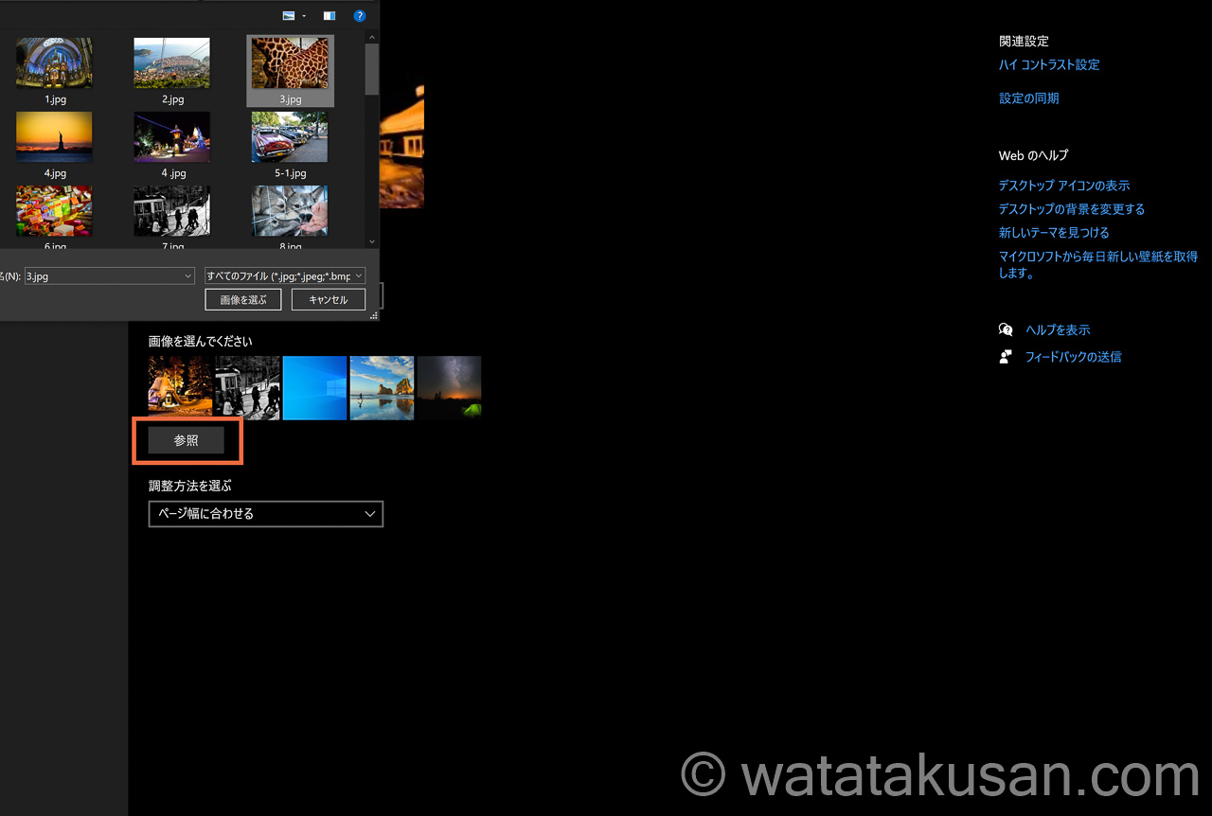The height and width of the screenshot is (816, 1212).
Task: Open the すべてのファイル file type dropdown
Action: tap(285, 276)
